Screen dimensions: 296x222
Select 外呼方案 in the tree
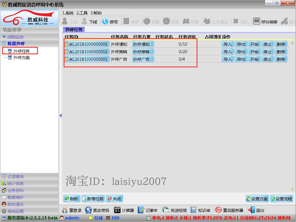(x=21, y=58)
